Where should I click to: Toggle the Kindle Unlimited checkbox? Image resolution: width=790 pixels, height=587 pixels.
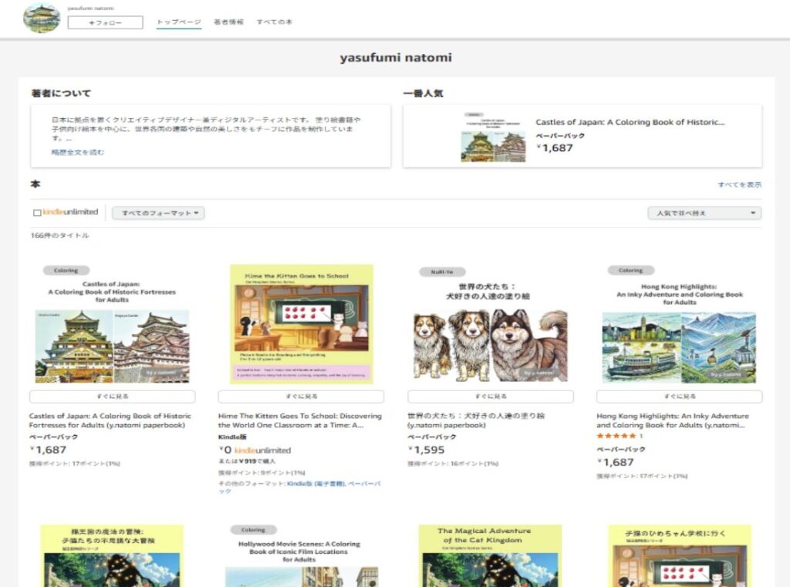pos(37,213)
